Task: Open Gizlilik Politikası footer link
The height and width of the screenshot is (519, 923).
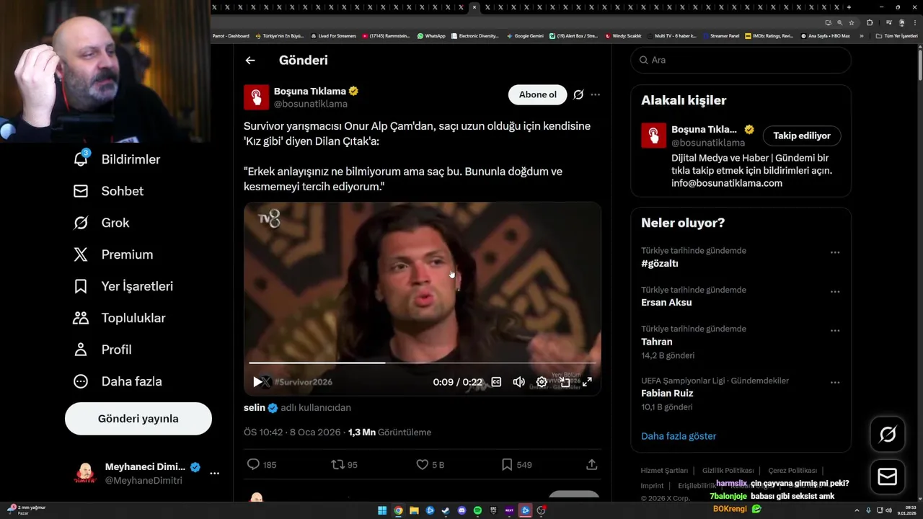Action: pyautogui.click(x=728, y=471)
